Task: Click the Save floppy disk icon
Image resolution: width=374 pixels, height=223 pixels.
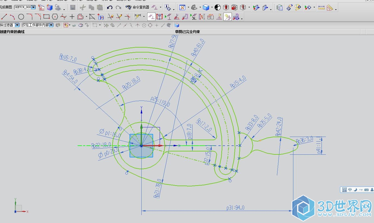Action: click(73, 7)
